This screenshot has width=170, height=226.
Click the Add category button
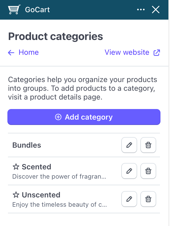pos(84,117)
